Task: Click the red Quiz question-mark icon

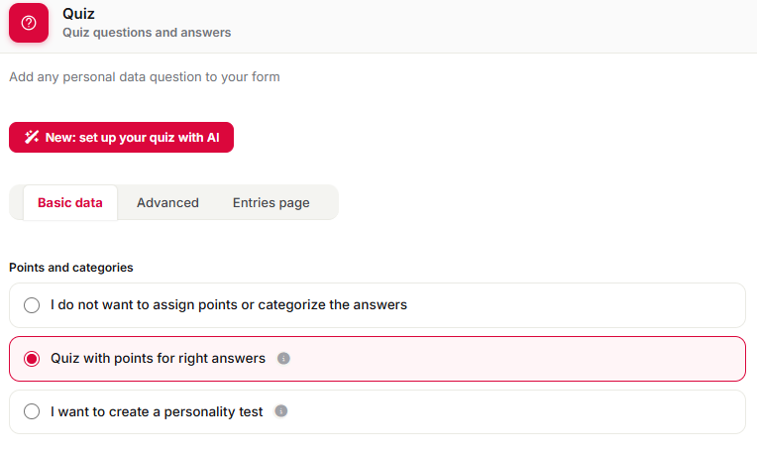Action: pyautogui.click(x=29, y=23)
